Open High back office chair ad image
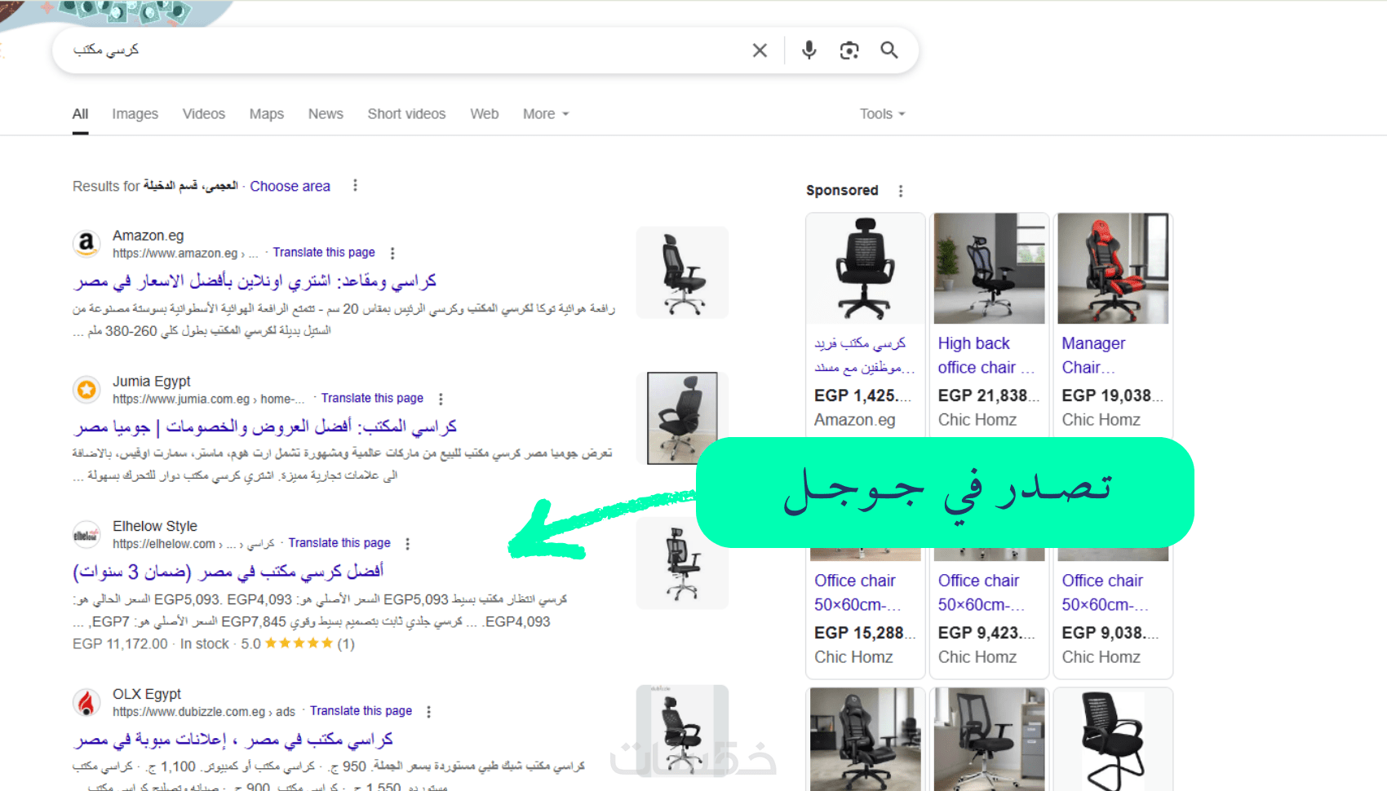This screenshot has width=1387, height=791. [x=989, y=269]
